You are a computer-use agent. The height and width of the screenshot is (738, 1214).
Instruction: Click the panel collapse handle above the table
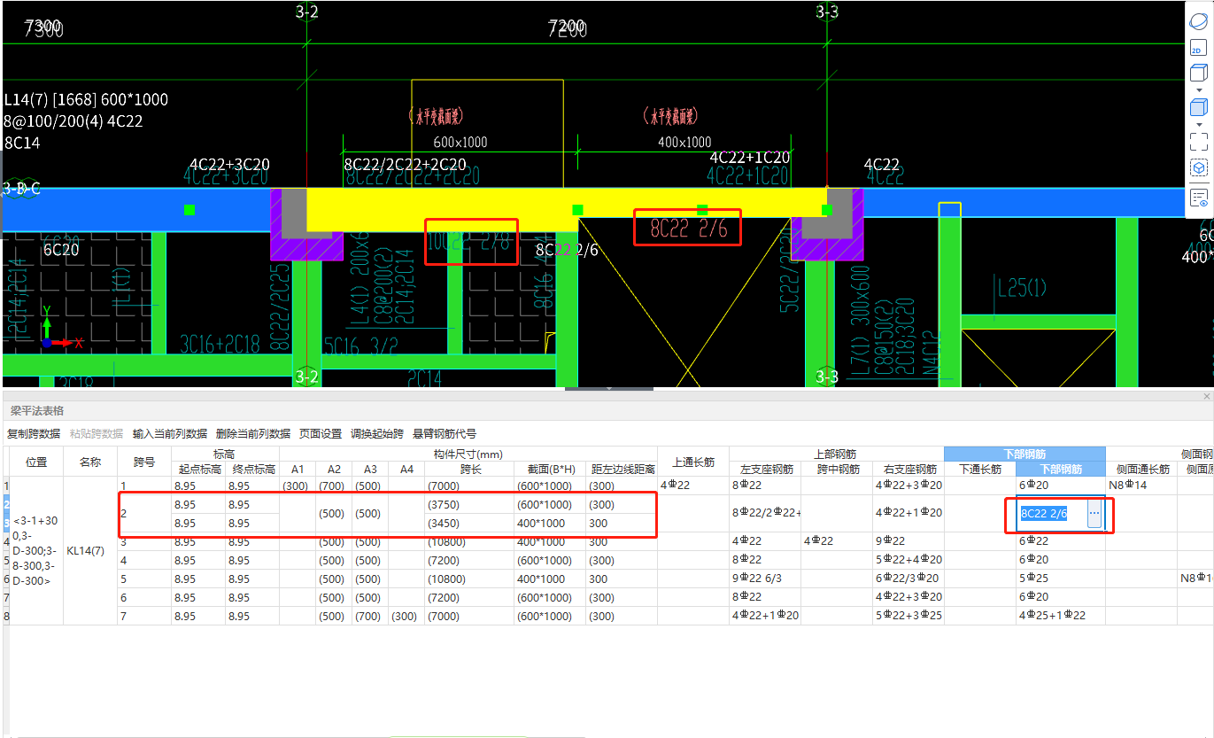pos(609,388)
